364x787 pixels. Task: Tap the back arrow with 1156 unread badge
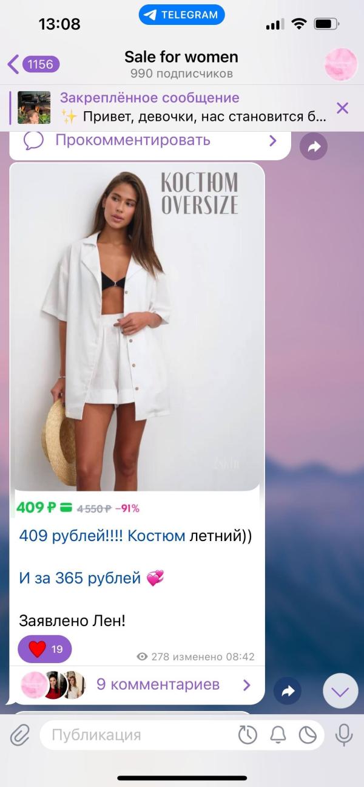click(33, 64)
